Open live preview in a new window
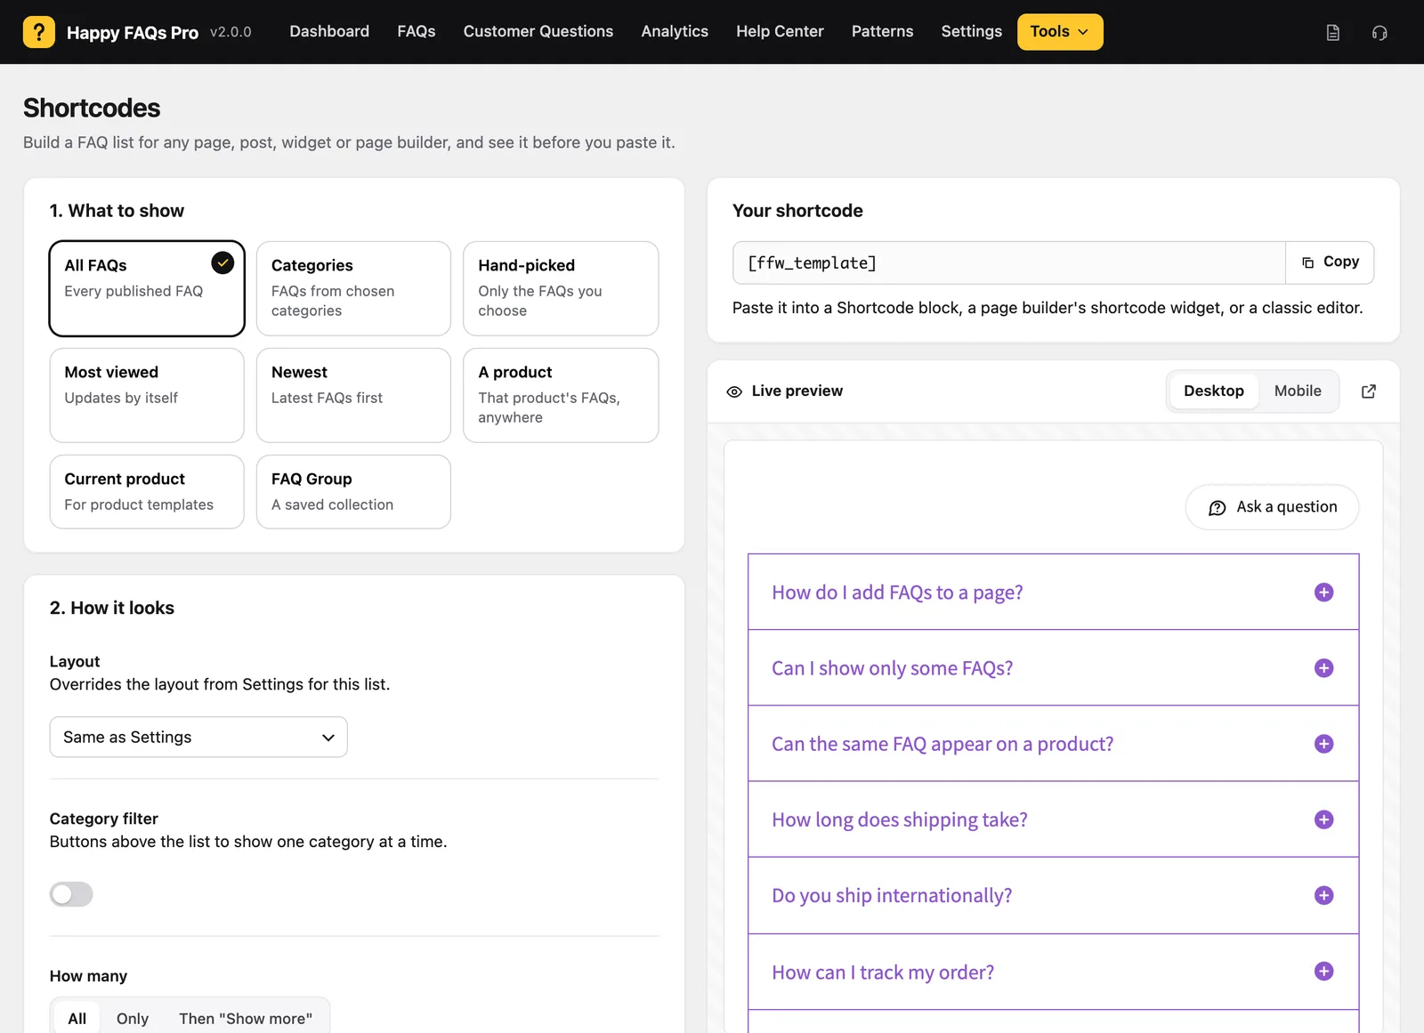1424x1033 pixels. [1369, 391]
